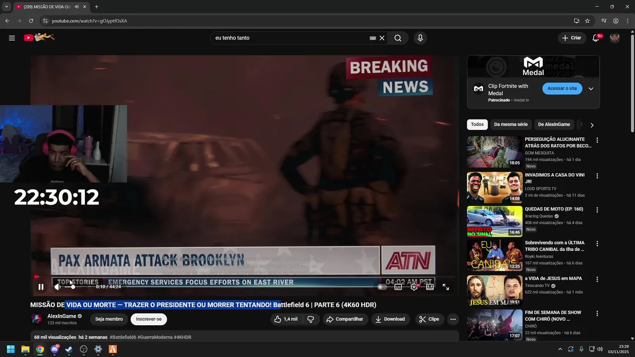Start voice search with the microphone

420,38
